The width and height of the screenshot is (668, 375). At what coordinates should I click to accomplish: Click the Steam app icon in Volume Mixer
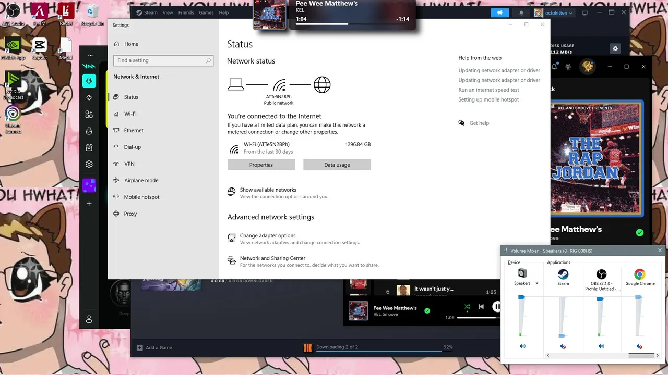pos(563,273)
